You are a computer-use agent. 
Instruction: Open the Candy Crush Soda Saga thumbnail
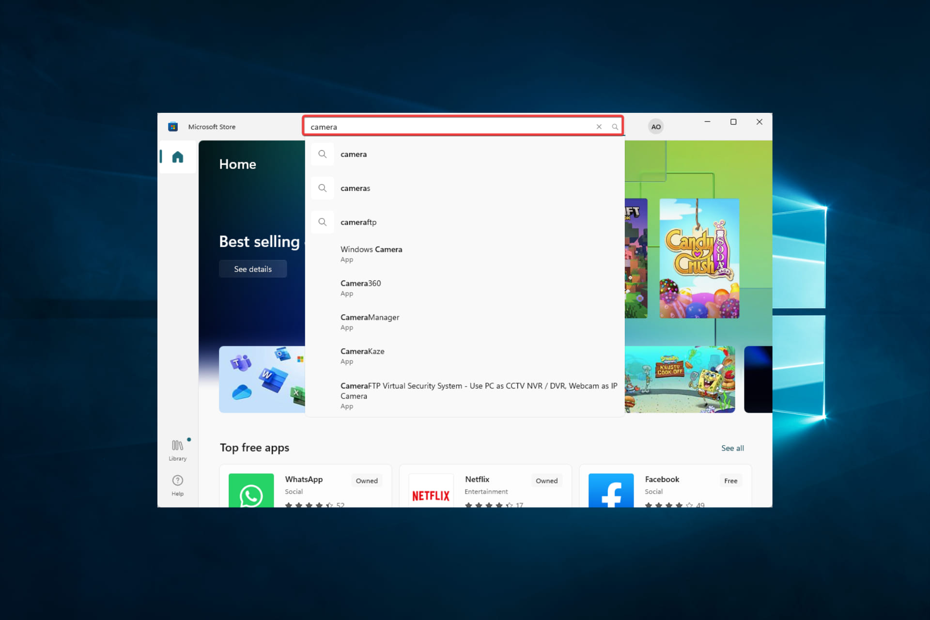pyautogui.click(x=699, y=258)
